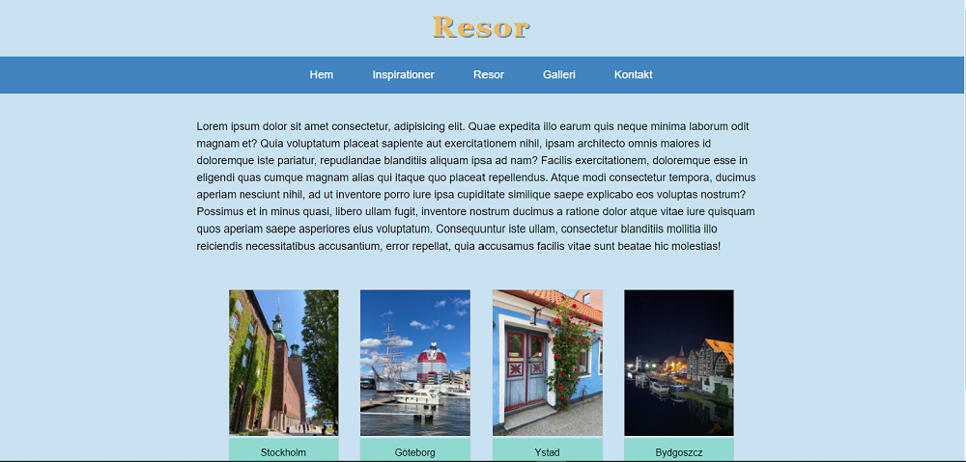Viewport: 966px width, 462px height.
Task: View the Bydgoszcz night photo
Action: [x=679, y=363]
